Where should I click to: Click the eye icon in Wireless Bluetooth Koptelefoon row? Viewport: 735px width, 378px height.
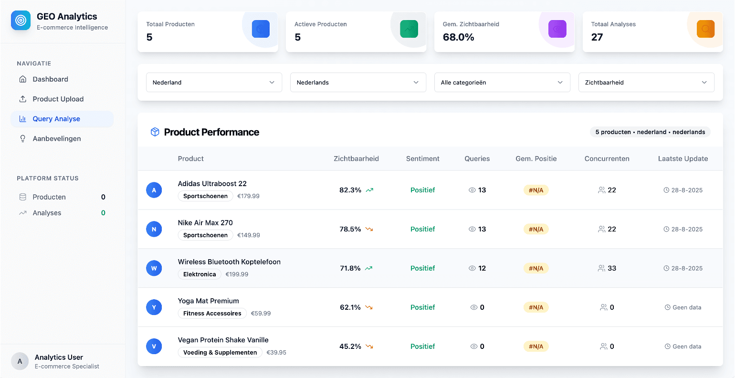472,268
